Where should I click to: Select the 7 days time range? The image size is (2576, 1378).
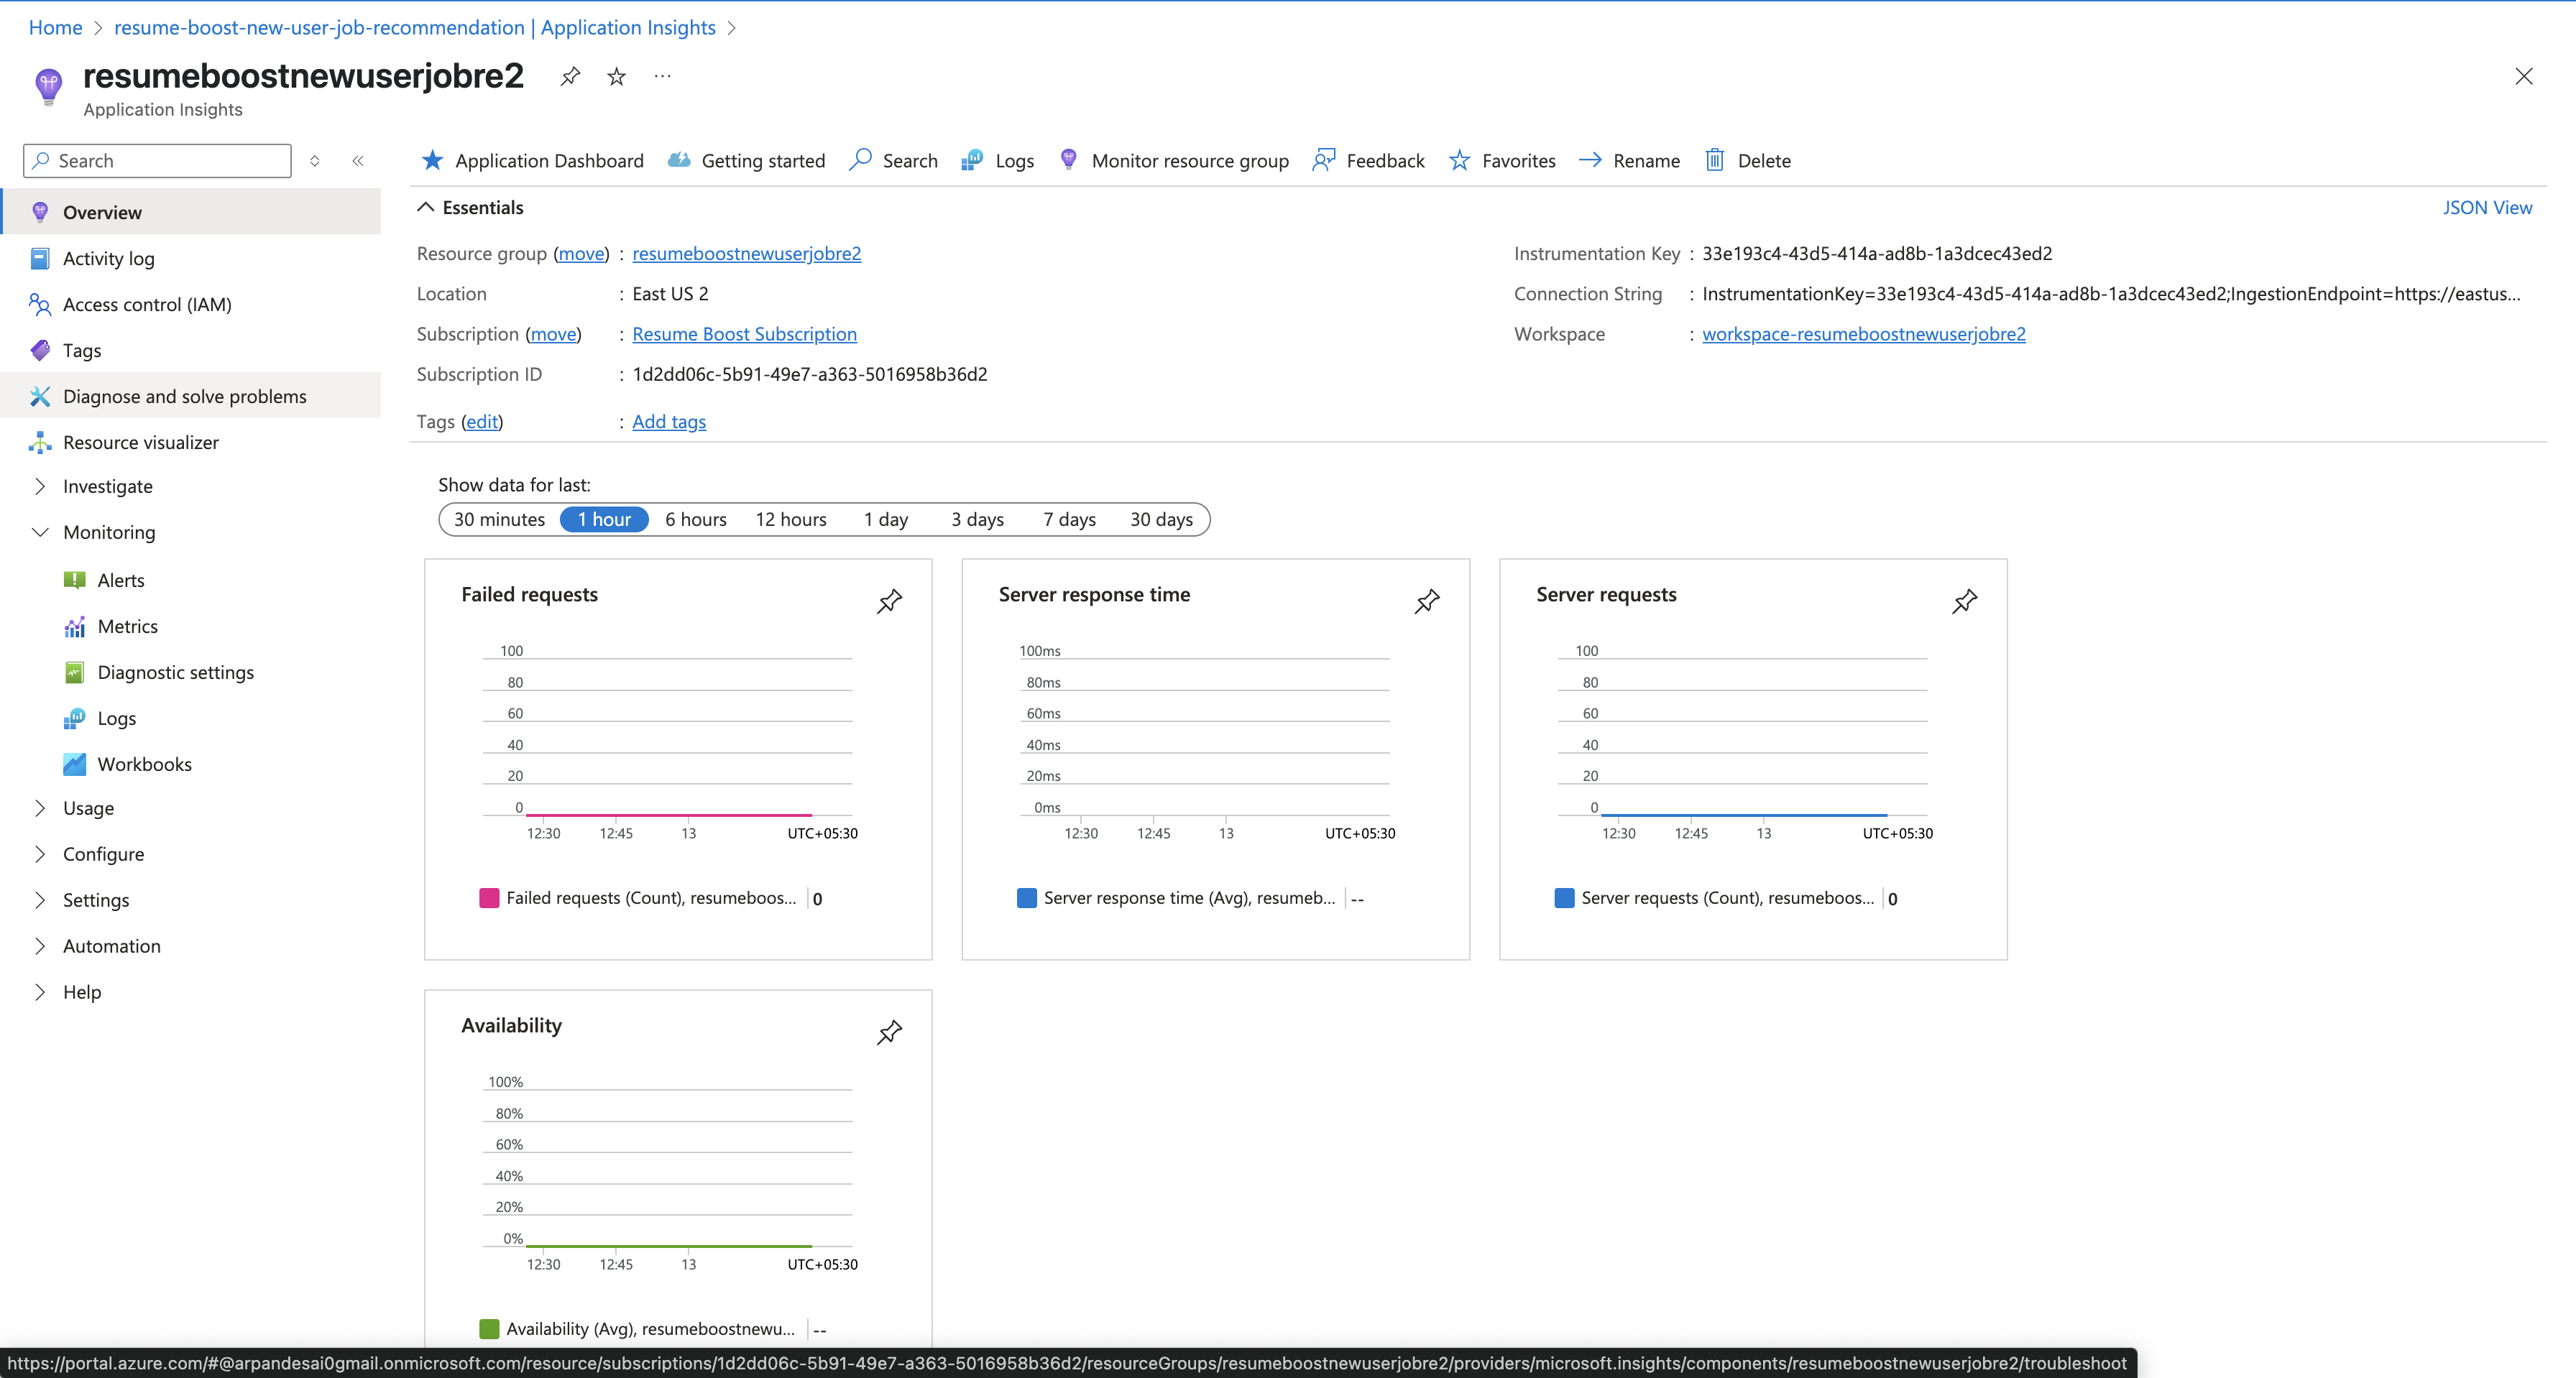pyautogui.click(x=1069, y=519)
